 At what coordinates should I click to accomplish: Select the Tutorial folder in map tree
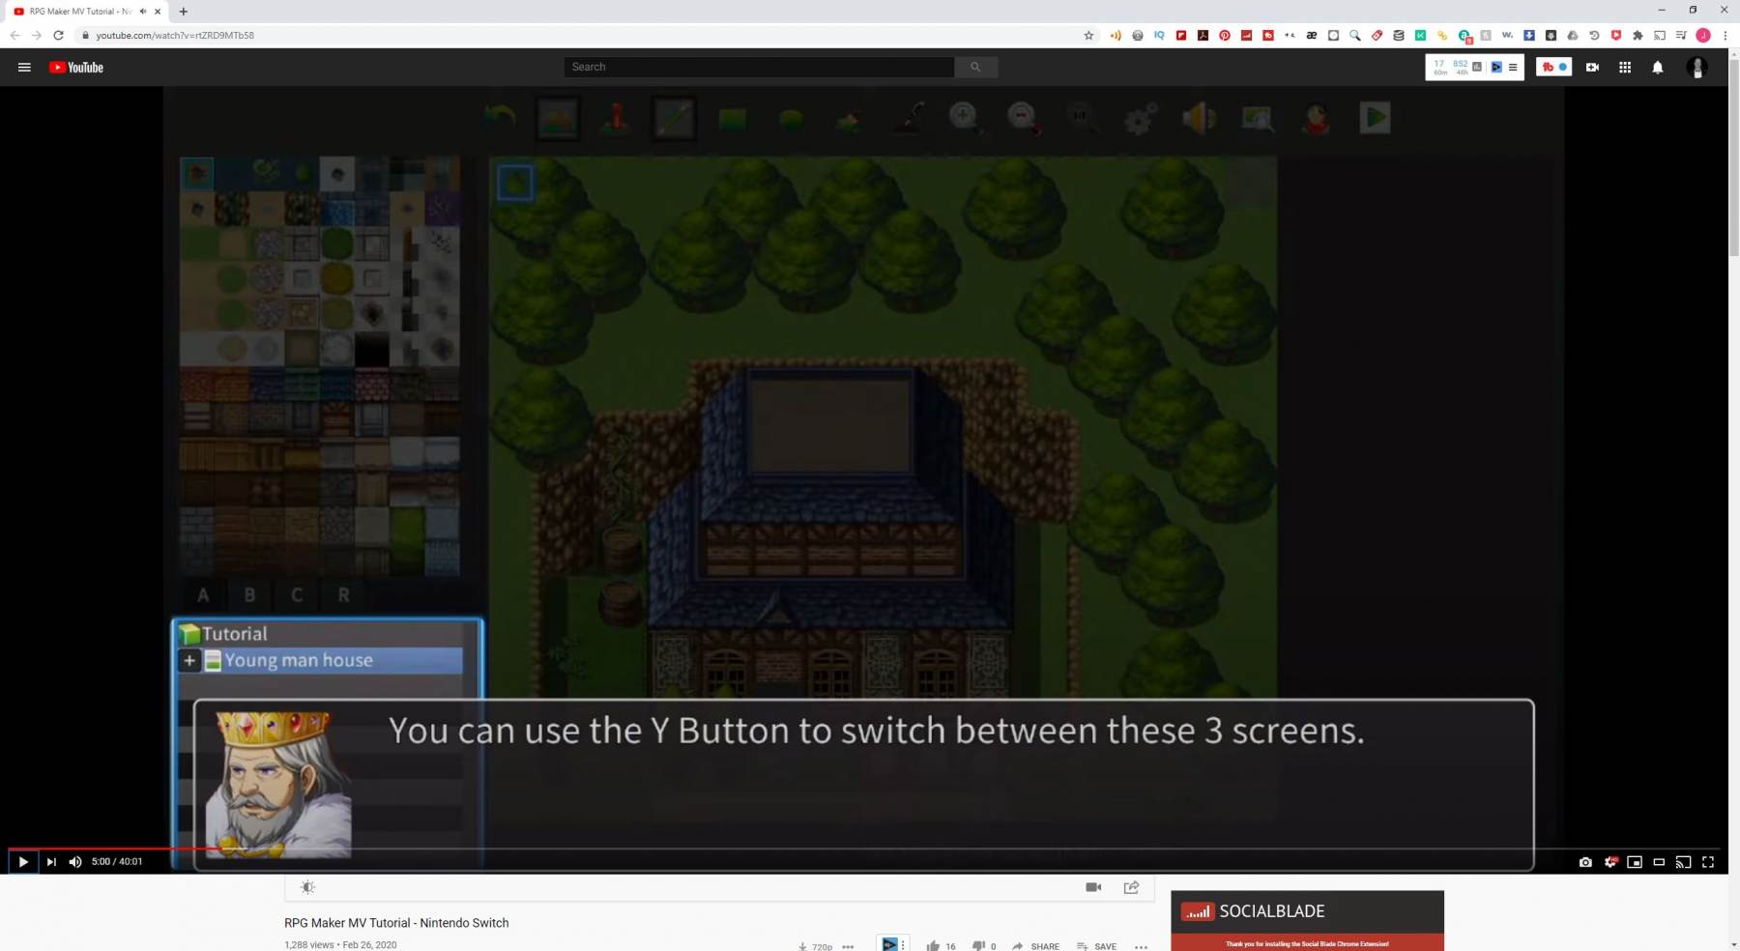point(224,634)
